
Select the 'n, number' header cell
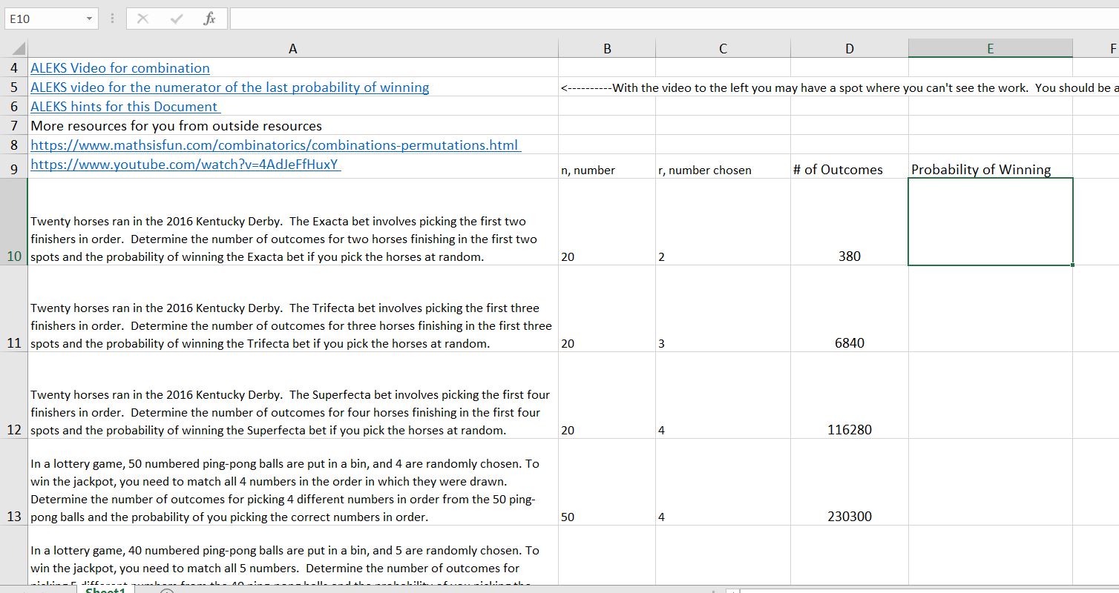[607, 167]
